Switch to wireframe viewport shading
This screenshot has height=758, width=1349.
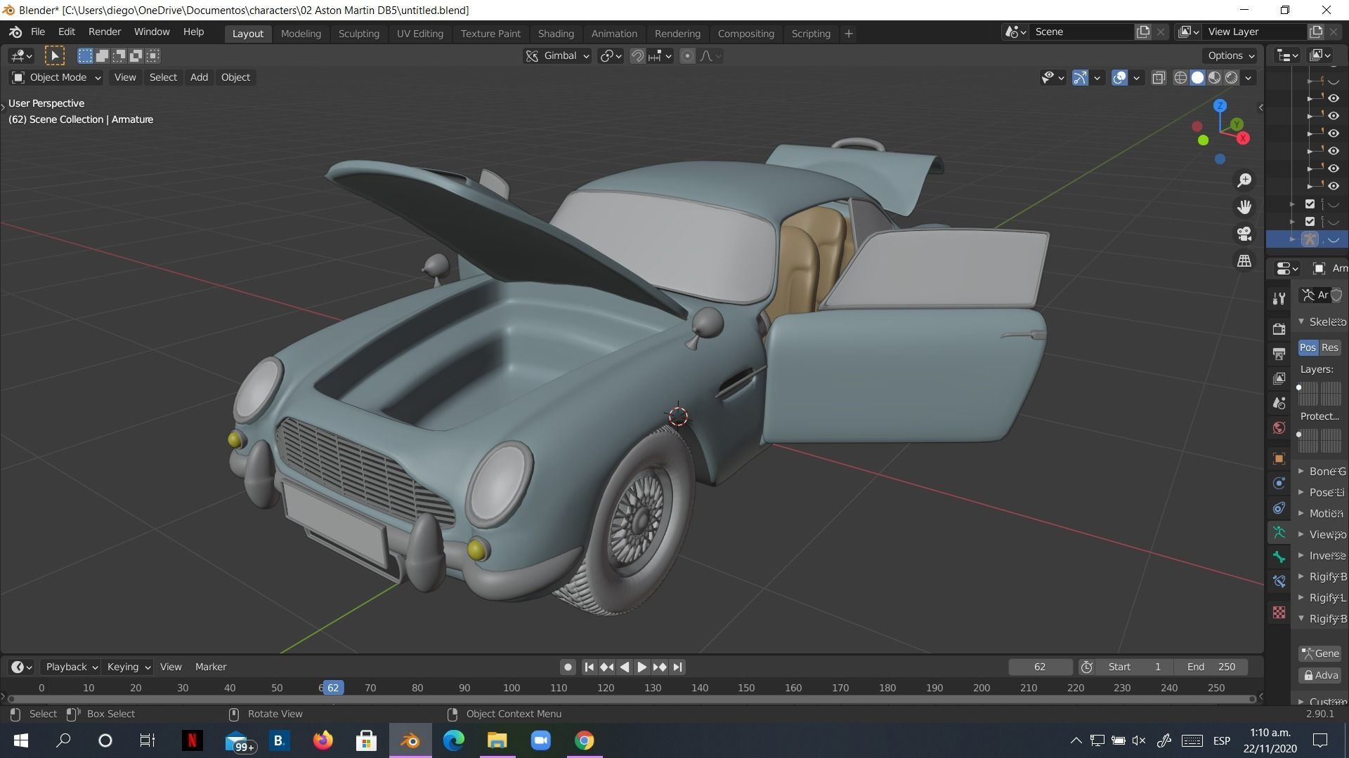(1181, 78)
